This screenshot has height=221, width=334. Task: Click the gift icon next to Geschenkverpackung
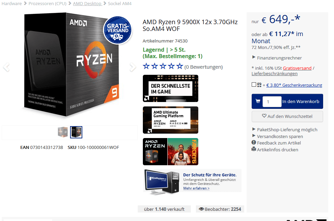259,85
